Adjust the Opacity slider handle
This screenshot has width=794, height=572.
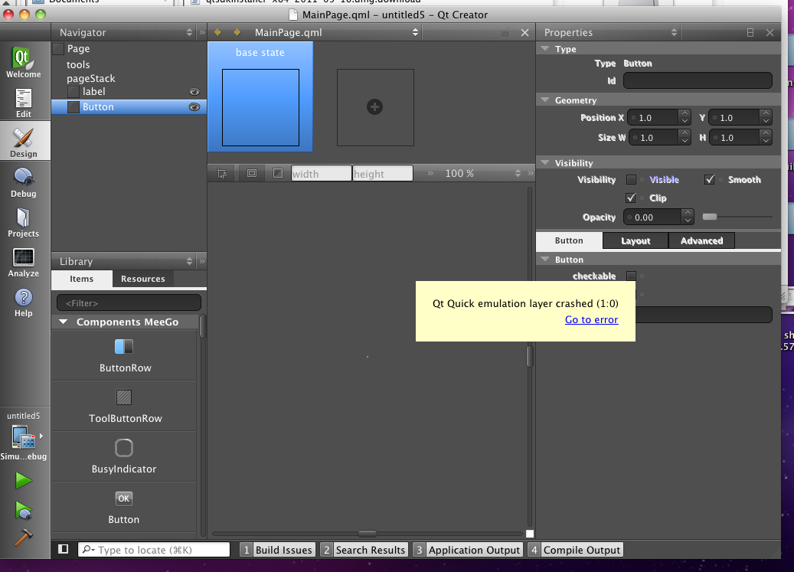[x=710, y=217]
